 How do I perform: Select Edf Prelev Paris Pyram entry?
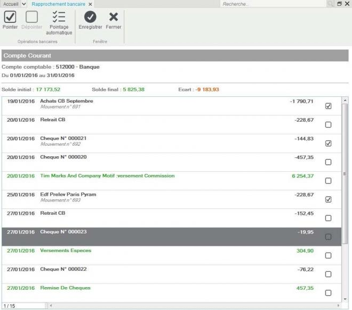[x=68, y=195]
